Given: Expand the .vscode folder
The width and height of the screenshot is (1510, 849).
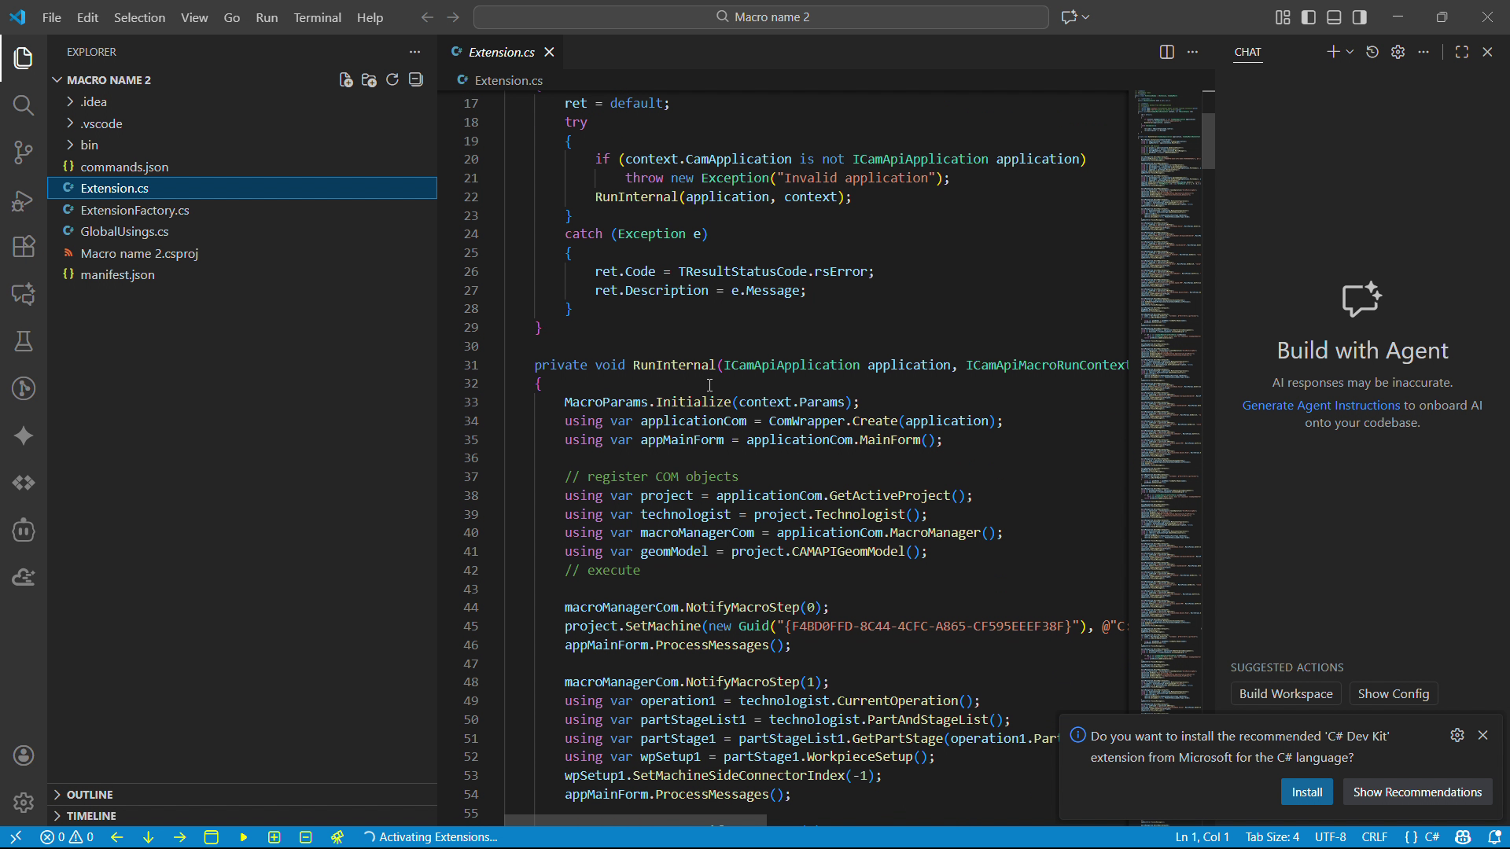Looking at the screenshot, I should coord(242,123).
